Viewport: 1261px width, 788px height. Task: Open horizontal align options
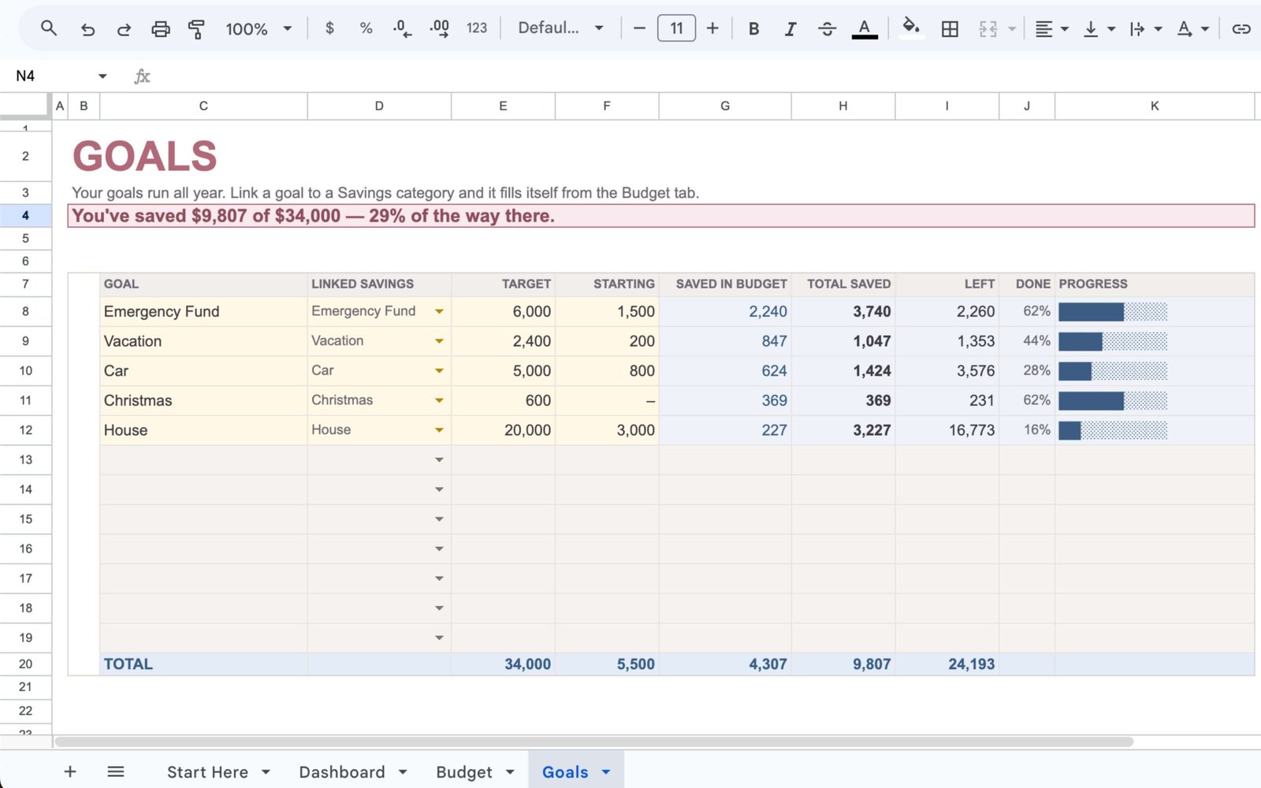pyautogui.click(x=1051, y=29)
